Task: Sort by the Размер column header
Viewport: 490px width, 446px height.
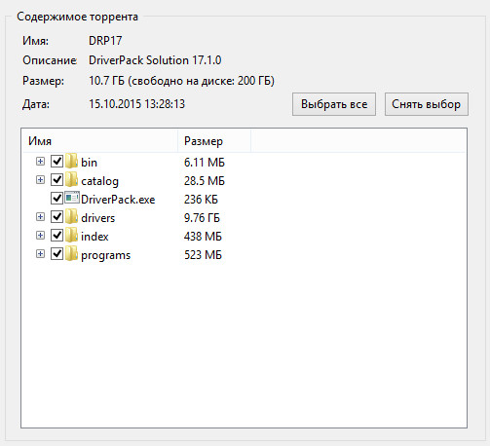Action: (214, 141)
